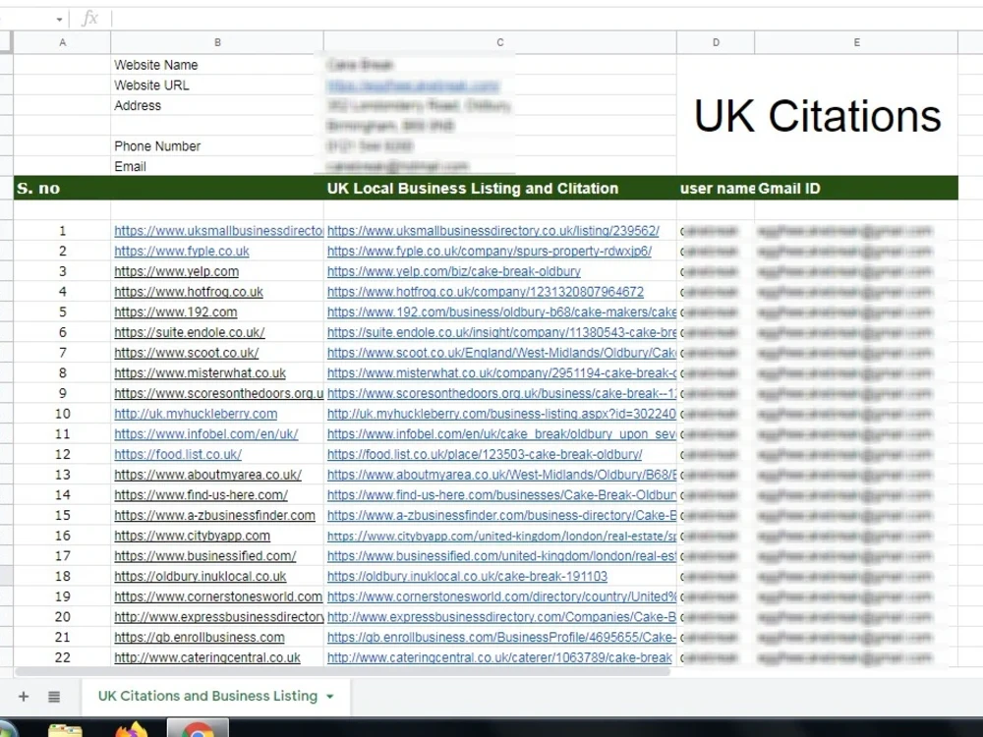983x737 pixels.
Task: Open the aboutmyarea.co.uk homepage link
Action: click(x=207, y=475)
